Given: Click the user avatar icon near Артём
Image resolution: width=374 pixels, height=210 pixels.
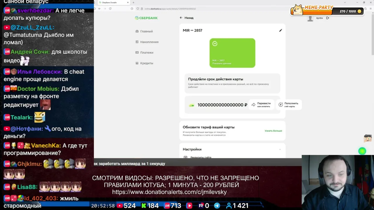Looking at the screenshot, I should point(310,19).
